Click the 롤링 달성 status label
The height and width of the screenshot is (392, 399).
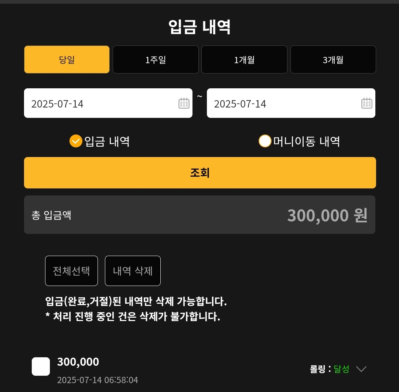pyautogui.click(x=330, y=369)
